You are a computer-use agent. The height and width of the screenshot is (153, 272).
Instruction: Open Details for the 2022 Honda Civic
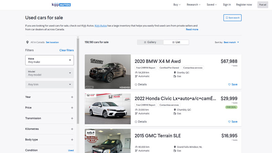point(141,122)
